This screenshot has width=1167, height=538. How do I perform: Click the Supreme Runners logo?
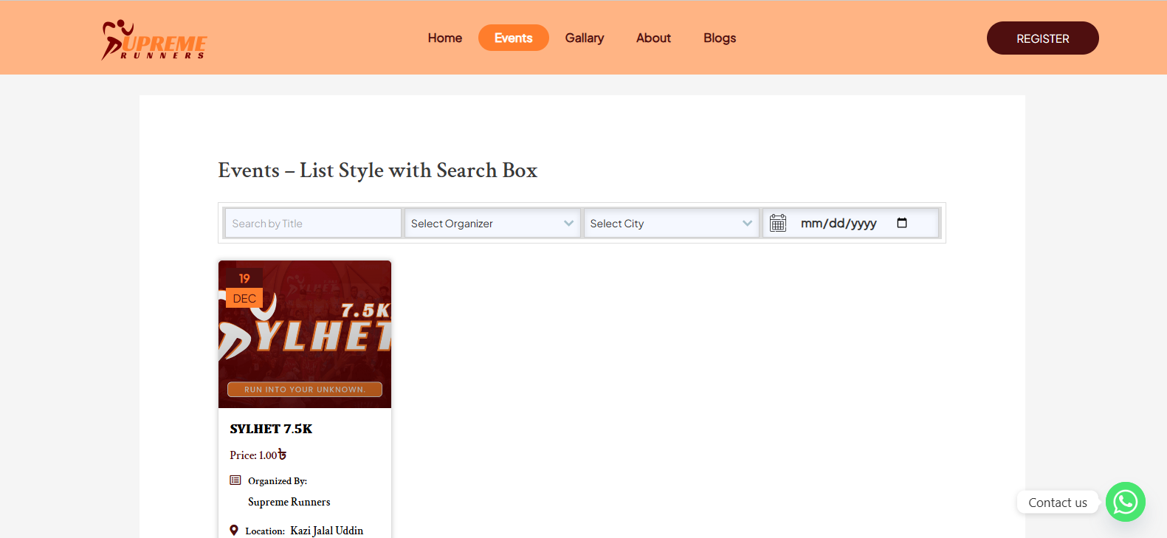pyautogui.click(x=154, y=40)
